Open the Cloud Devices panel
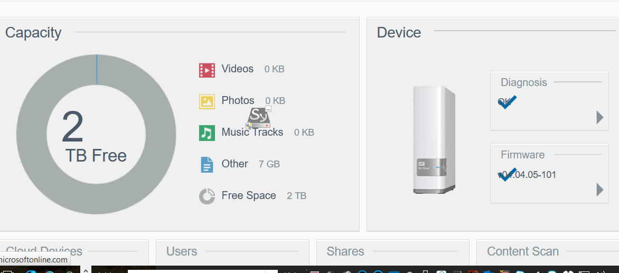 [x=44, y=251]
